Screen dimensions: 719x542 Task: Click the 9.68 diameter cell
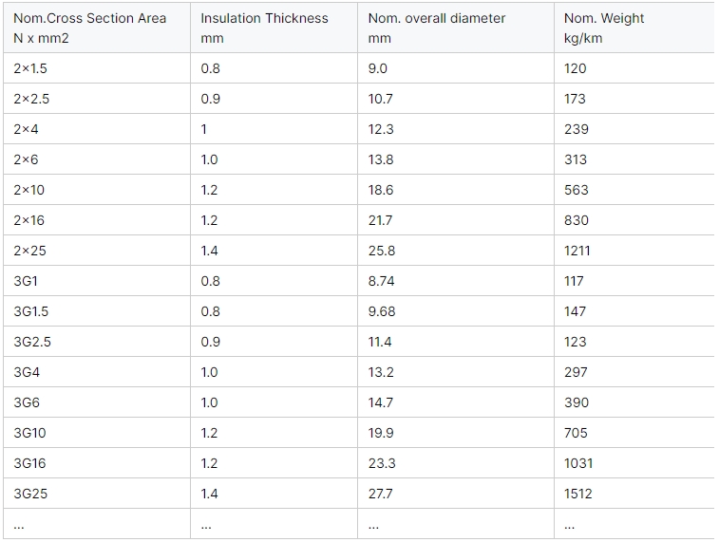pyautogui.click(x=456, y=311)
